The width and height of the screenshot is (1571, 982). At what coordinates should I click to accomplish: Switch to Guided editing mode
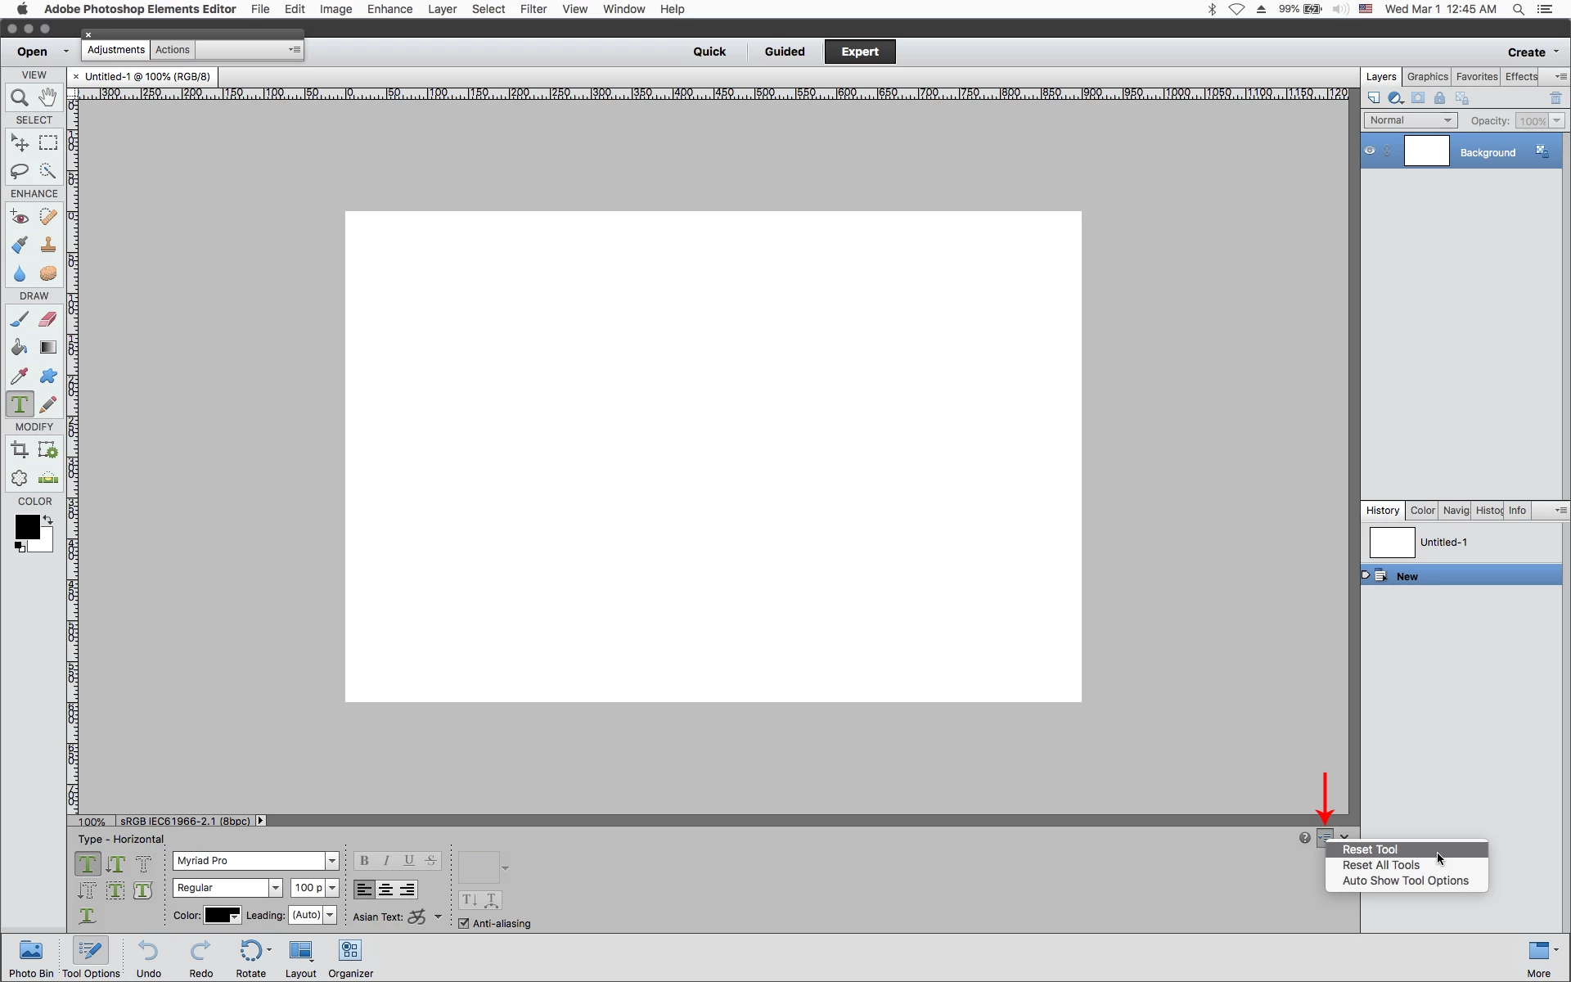coord(785,52)
